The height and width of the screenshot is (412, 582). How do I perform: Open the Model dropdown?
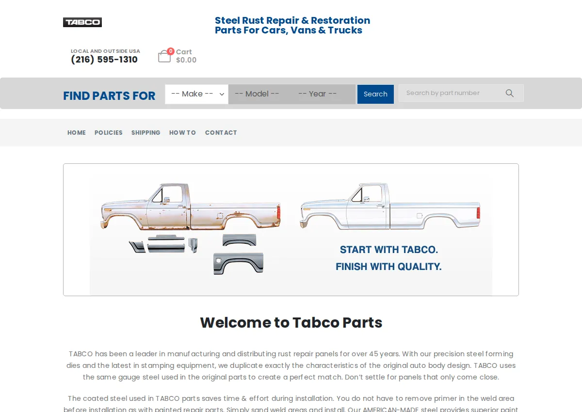[260, 94]
